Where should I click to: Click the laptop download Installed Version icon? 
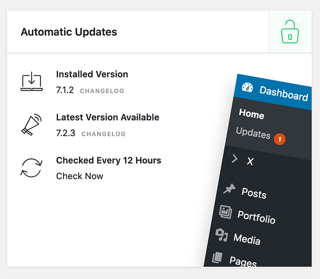tap(32, 81)
